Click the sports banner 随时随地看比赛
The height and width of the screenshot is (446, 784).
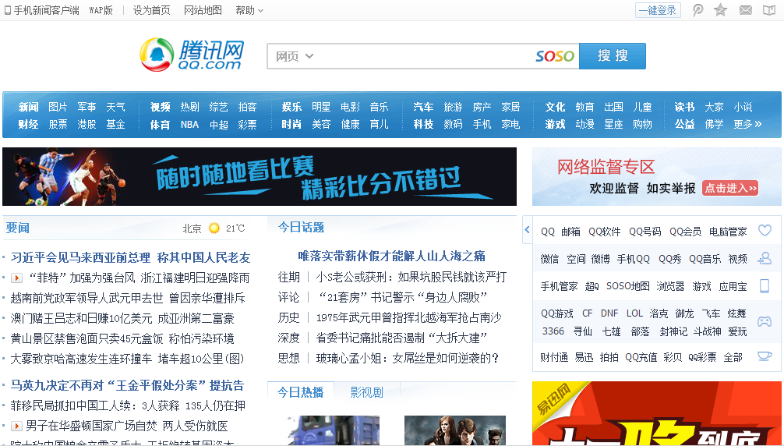pyautogui.click(x=259, y=176)
